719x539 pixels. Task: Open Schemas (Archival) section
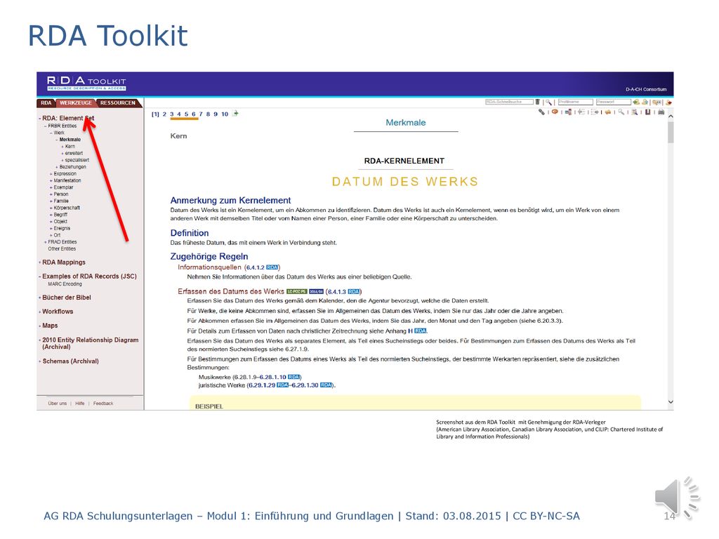(71, 361)
